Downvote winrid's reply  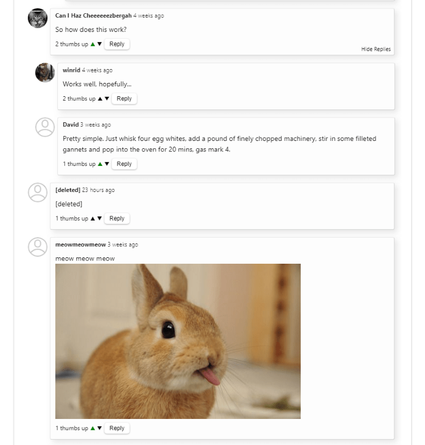[x=107, y=98]
